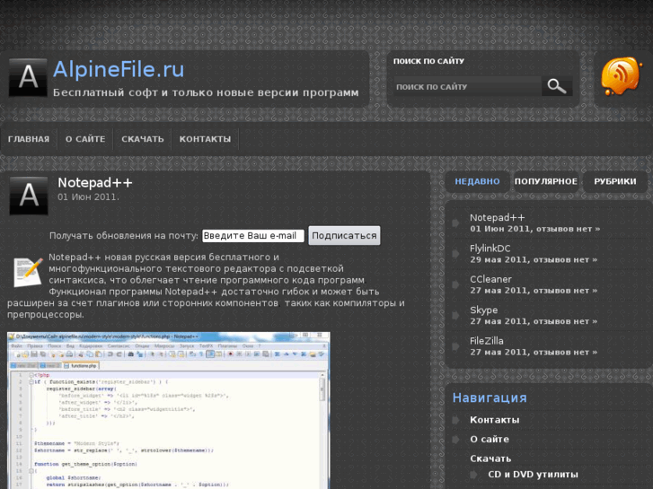Open Skype link in recent posts

pyautogui.click(x=484, y=310)
